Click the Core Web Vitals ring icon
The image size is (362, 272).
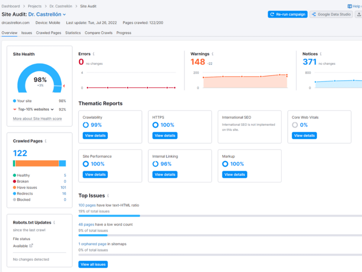coord(295,125)
